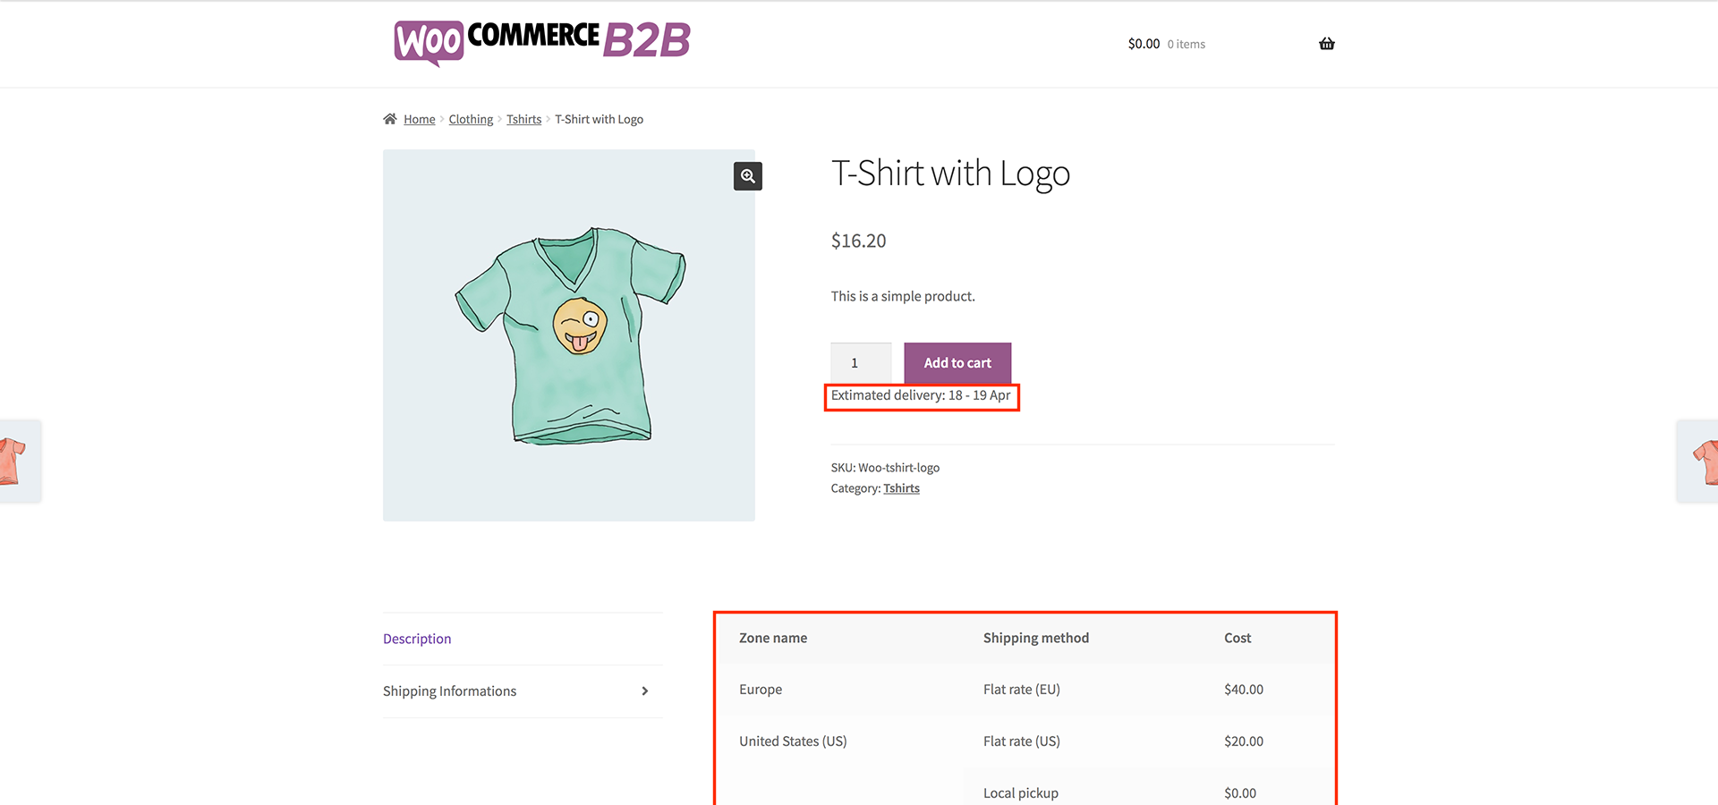Open the green T-shirt product image

point(569,335)
